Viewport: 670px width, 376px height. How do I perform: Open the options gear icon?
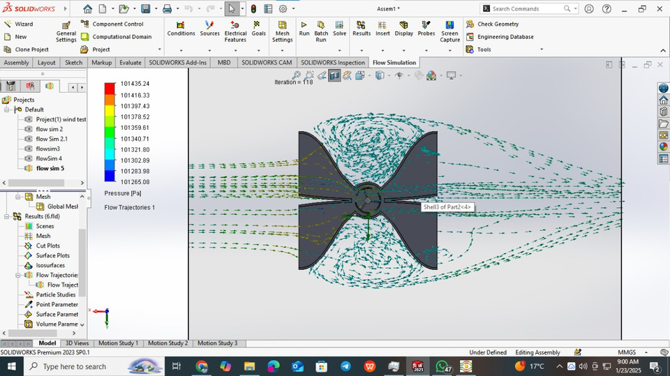283,8
